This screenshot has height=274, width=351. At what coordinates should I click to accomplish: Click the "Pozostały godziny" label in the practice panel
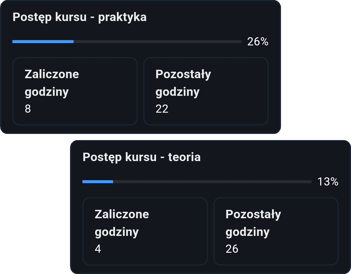pyautogui.click(x=183, y=83)
